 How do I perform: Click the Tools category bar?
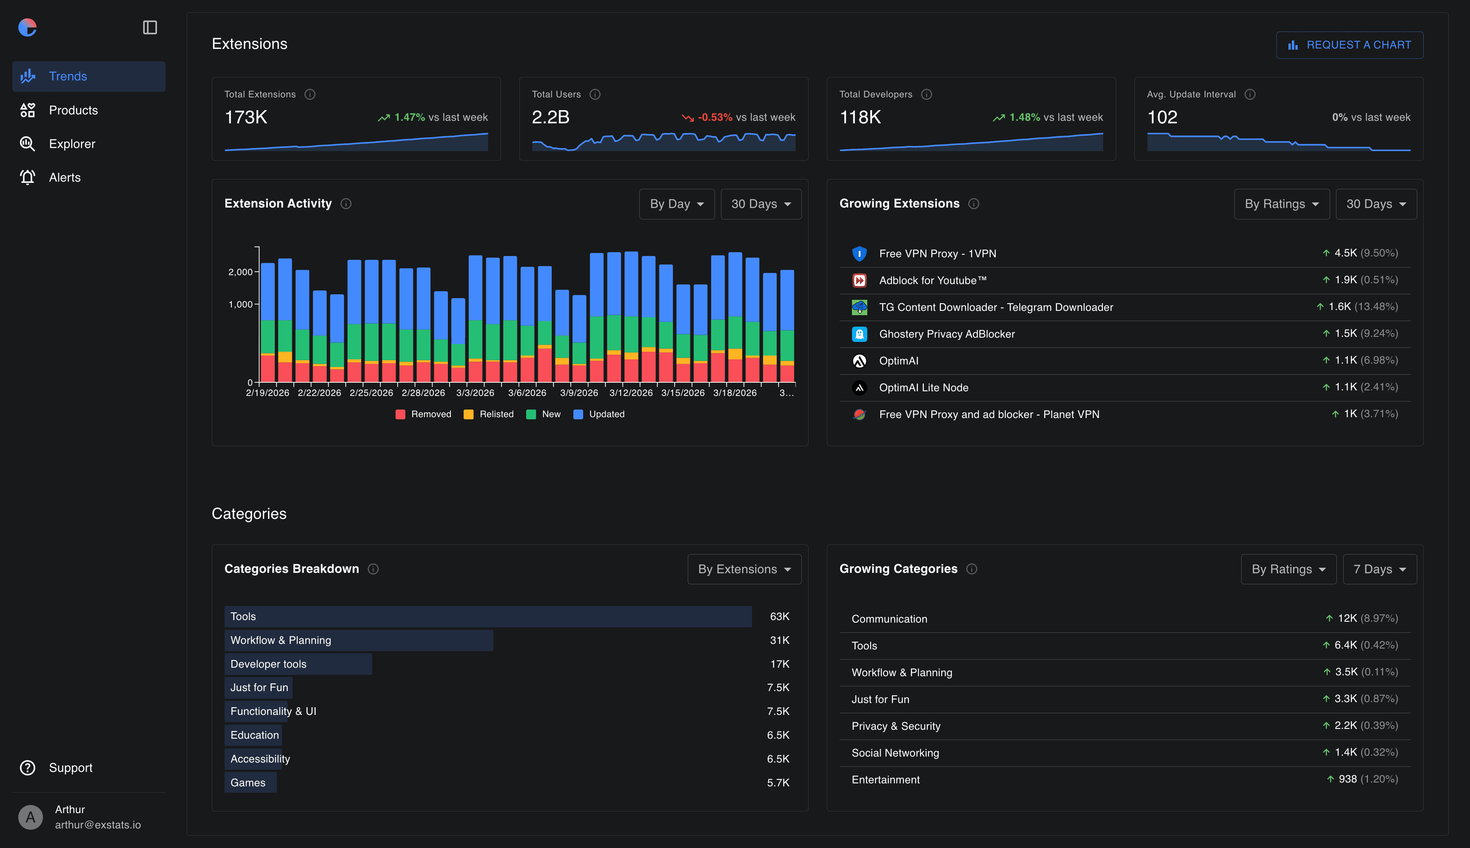[487, 616]
